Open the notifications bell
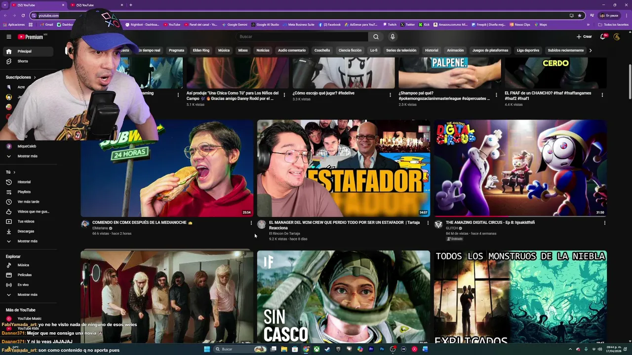Screen dimensions: 632x355 click(x=603, y=36)
